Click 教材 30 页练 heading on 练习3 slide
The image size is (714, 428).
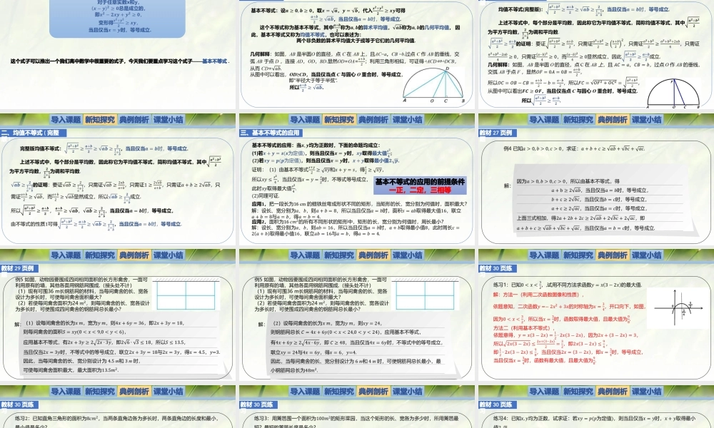[257, 404]
